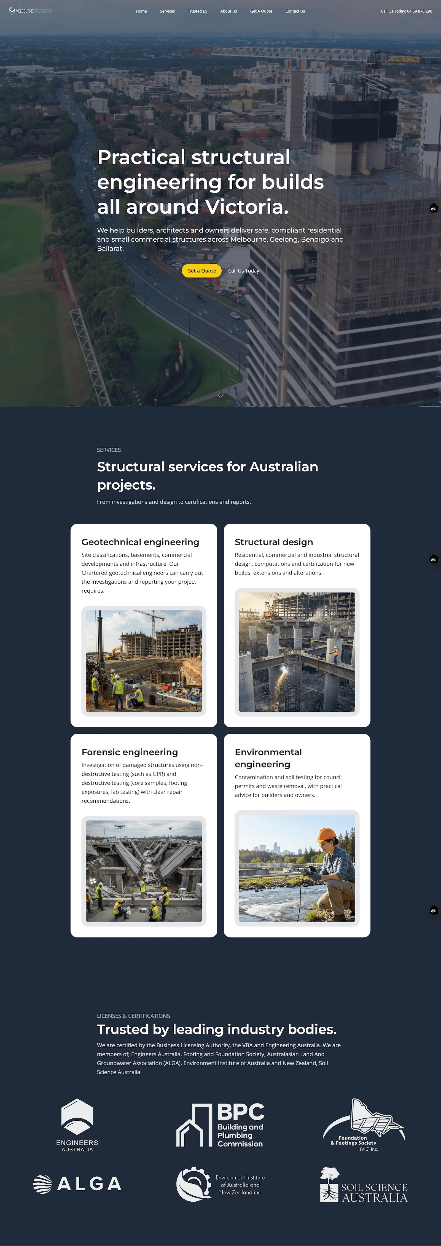Image resolution: width=441 pixels, height=1246 pixels.
Task: Click the Geotechnical engineering card photo
Action: tap(144, 661)
